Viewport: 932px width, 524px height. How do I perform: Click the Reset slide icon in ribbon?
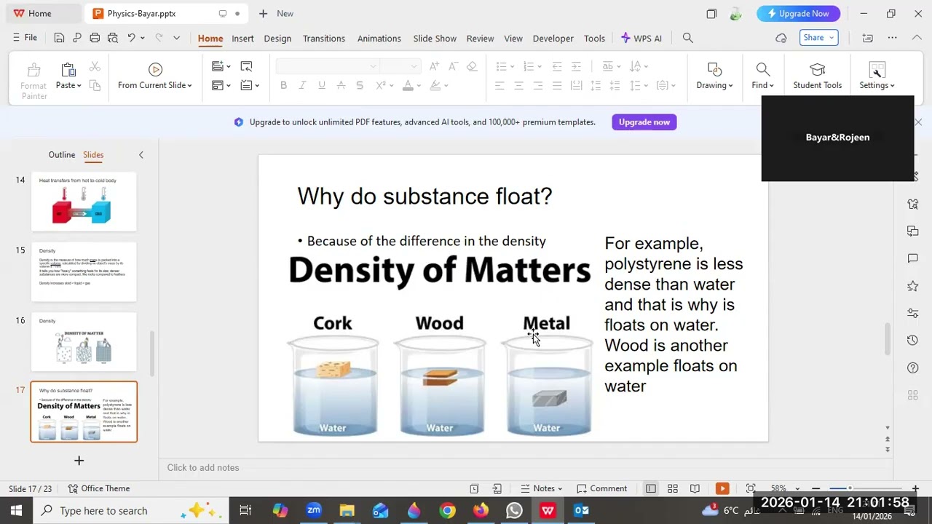246,66
